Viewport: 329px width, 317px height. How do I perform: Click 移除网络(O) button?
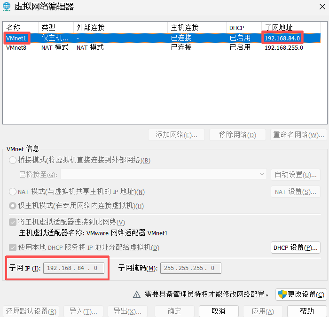tap(237, 135)
